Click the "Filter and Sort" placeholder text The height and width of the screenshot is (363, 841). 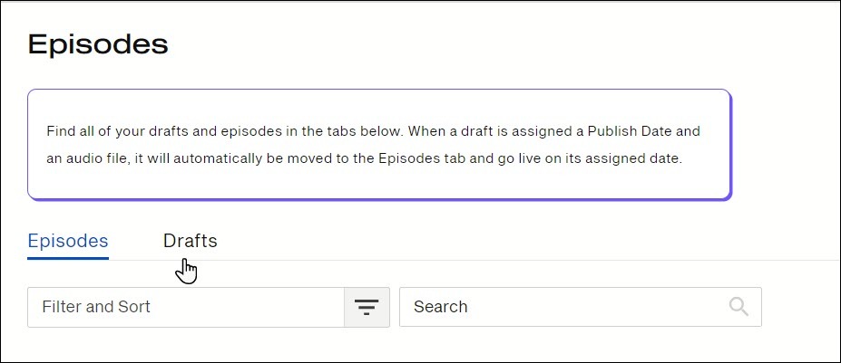pos(96,307)
